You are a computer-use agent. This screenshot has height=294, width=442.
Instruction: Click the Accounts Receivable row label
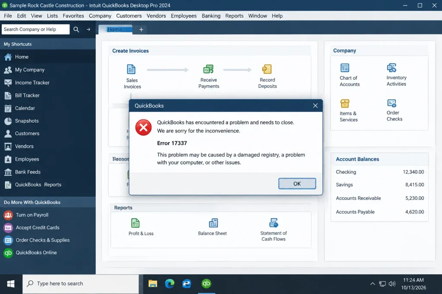point(358,198)
